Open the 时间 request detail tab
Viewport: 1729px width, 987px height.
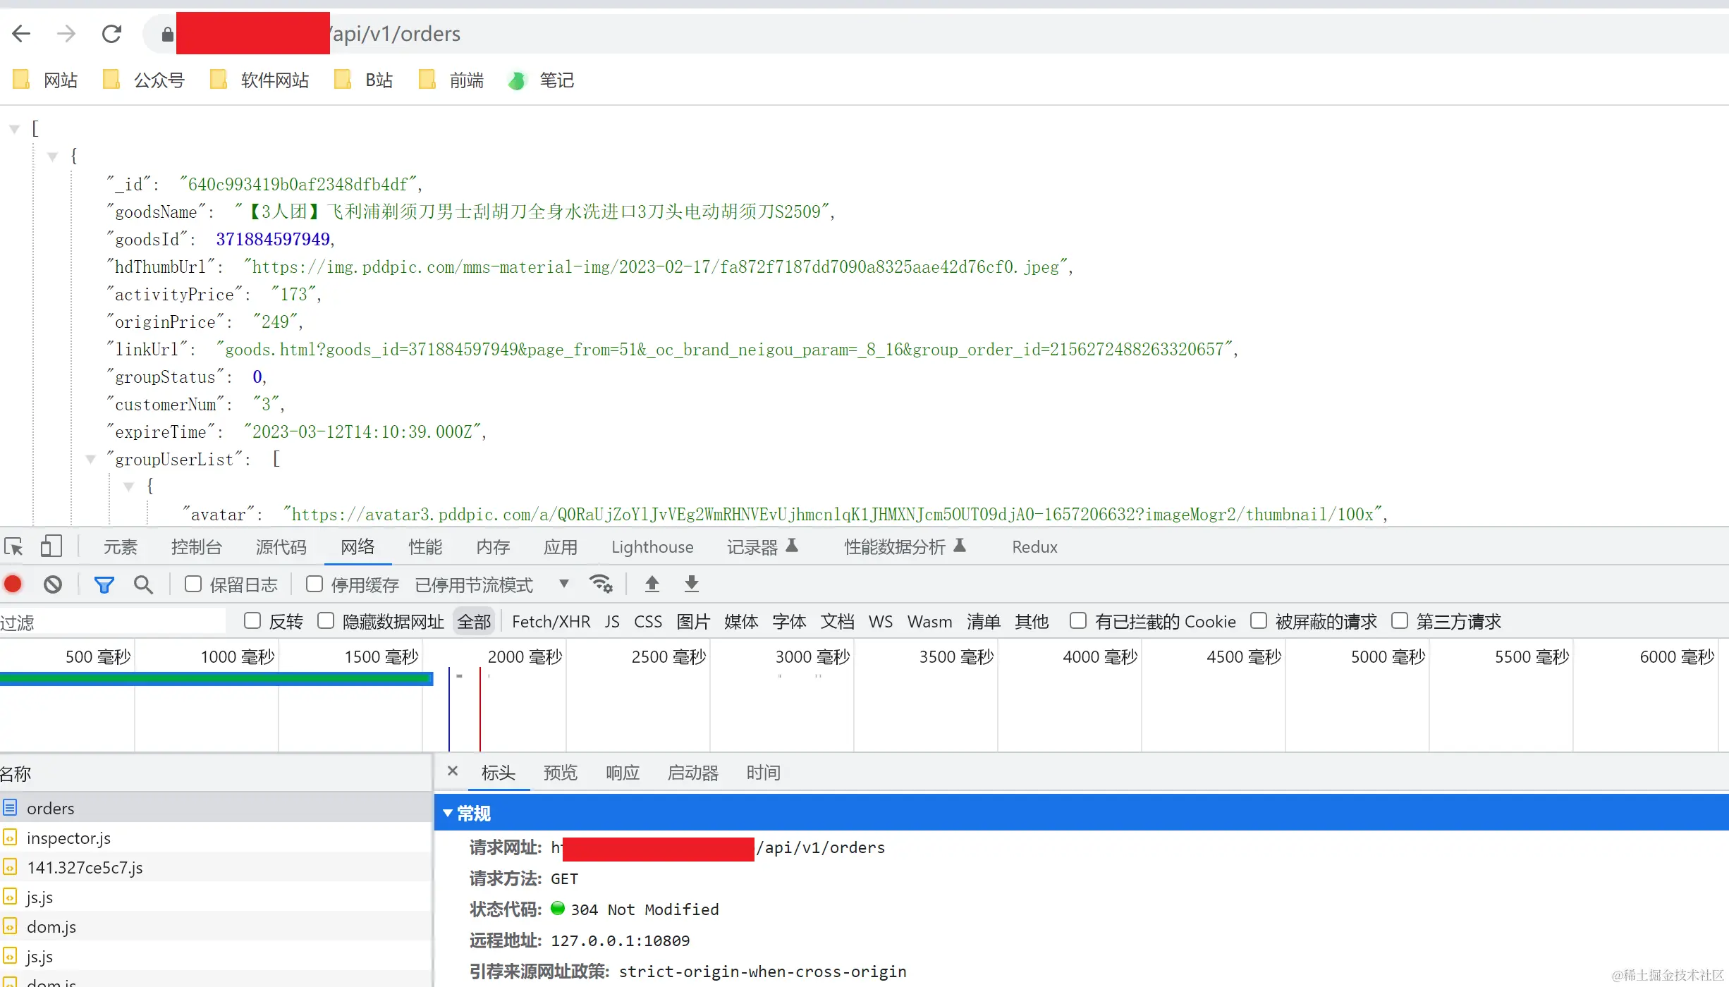[764, 773]
